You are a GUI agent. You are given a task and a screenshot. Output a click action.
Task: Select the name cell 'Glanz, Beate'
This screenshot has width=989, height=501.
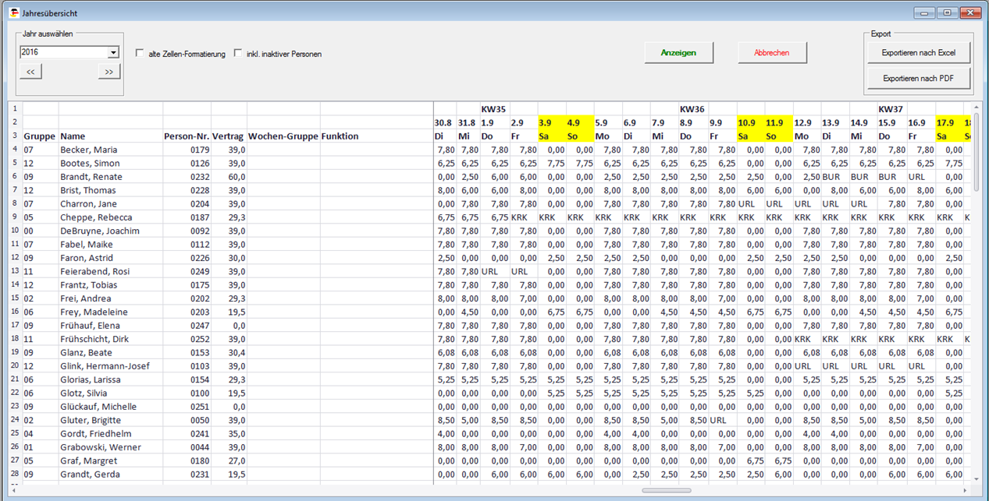click(x=111, y=352)
